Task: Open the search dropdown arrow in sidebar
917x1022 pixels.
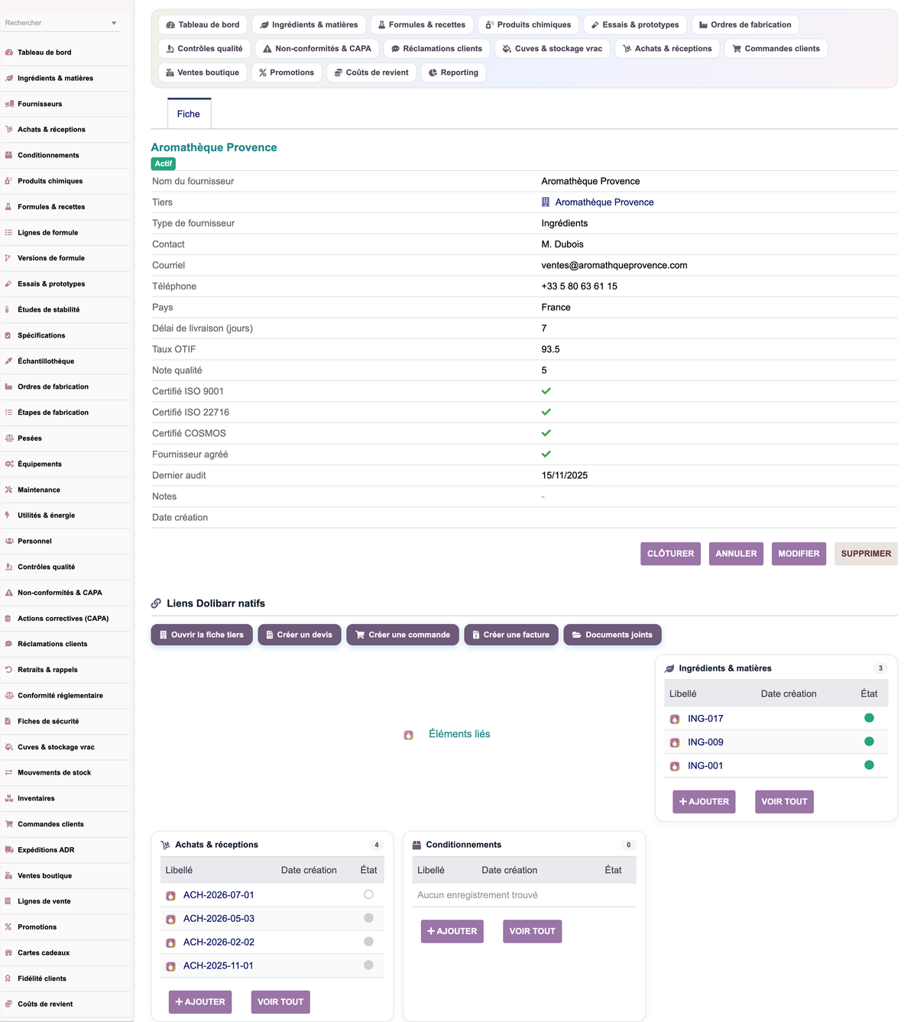Action: tap(114, 23)
